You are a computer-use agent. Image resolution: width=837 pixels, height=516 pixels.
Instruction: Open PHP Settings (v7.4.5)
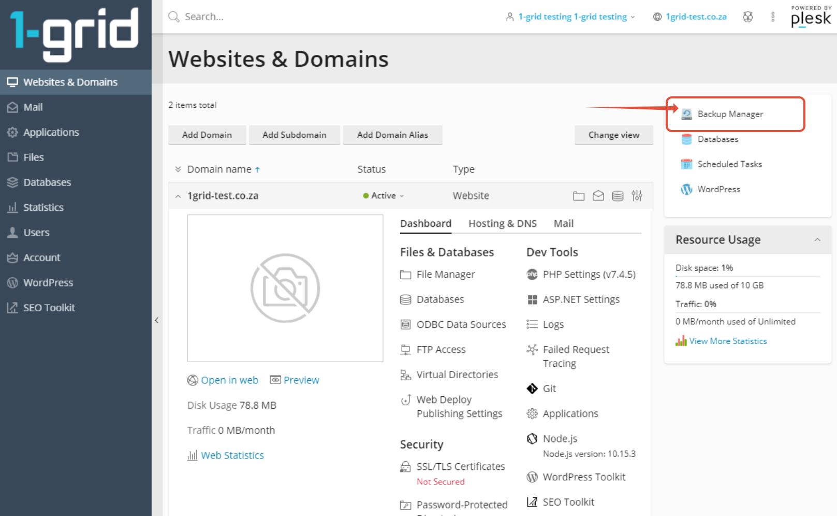point(581,275)
